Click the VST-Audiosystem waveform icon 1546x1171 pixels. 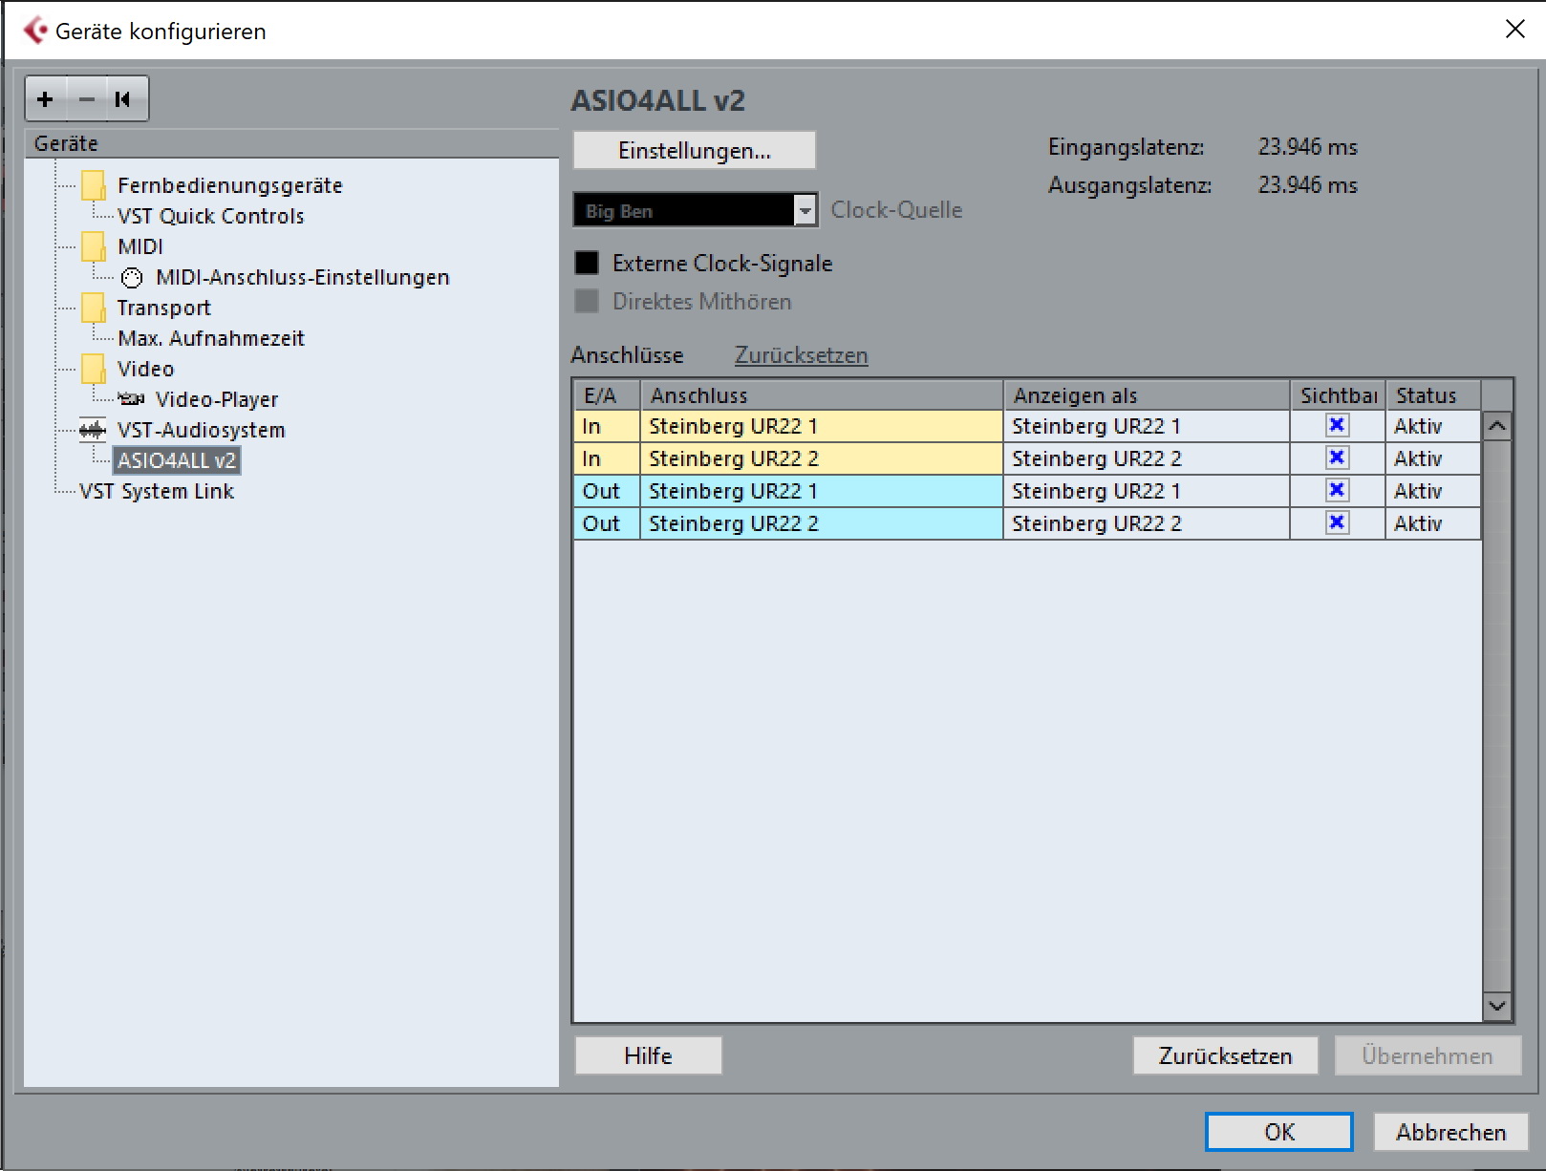93,430
